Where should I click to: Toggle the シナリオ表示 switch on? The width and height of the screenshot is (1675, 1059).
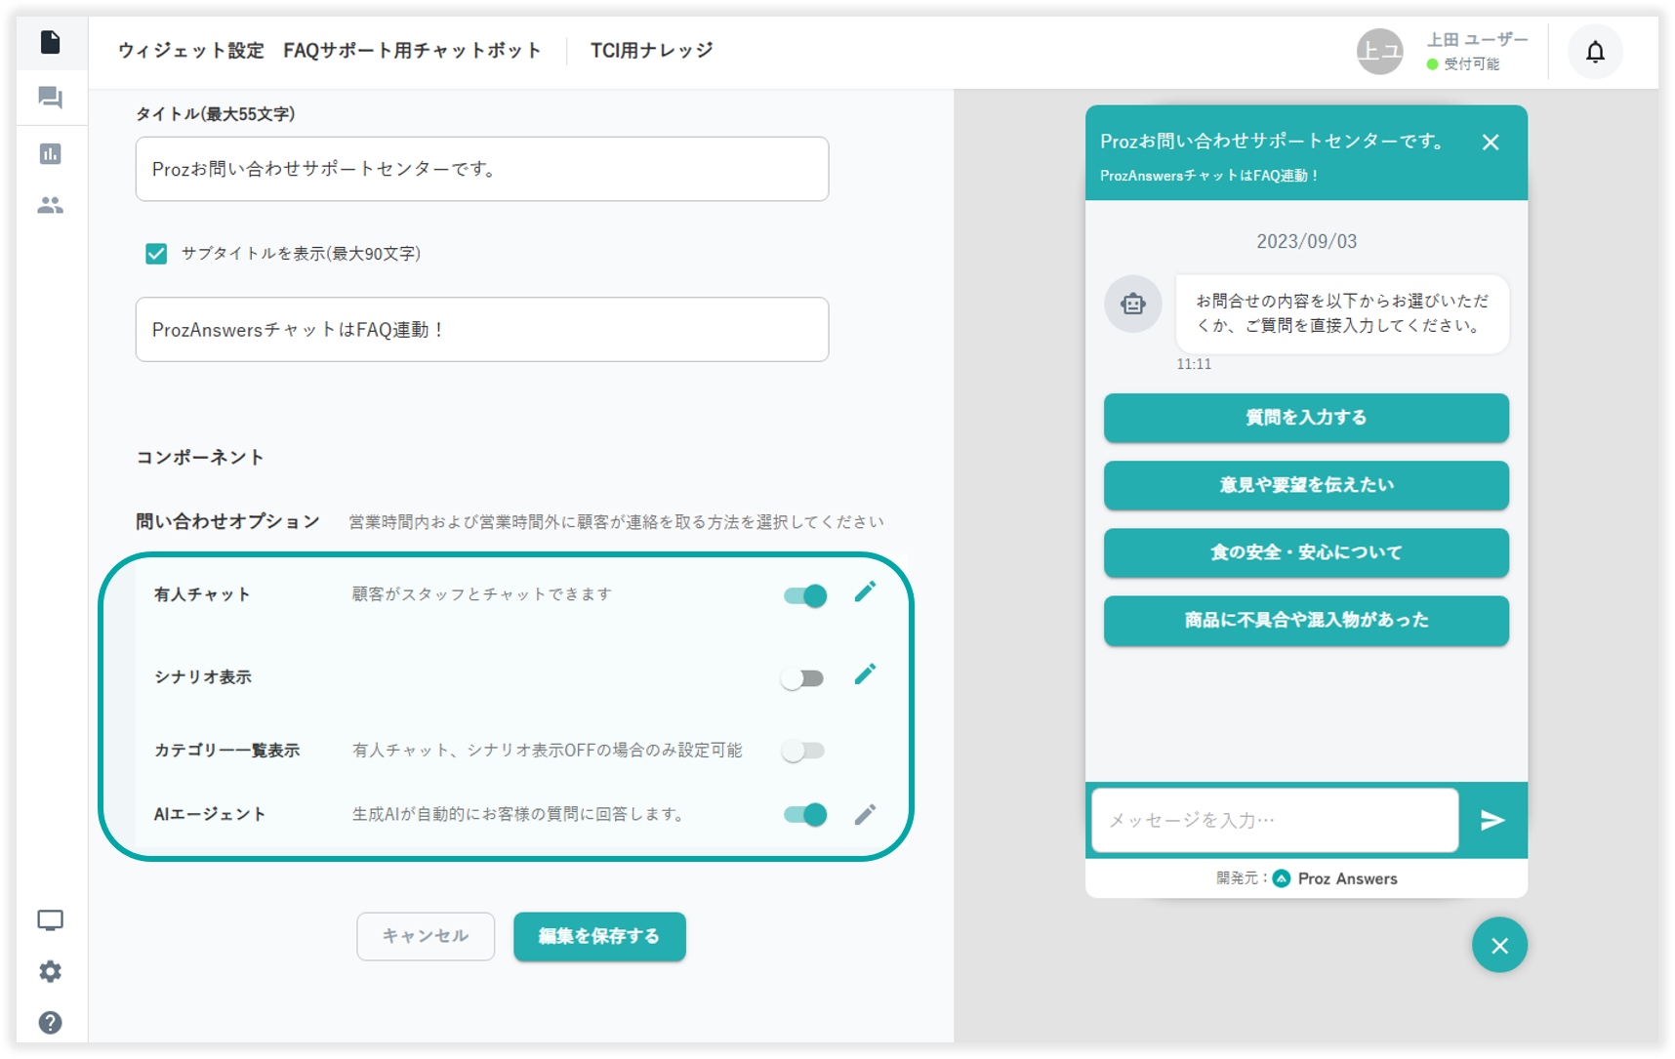click(x=802, y=678)
